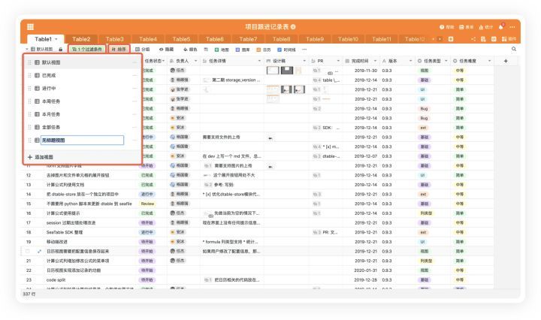Toggle the view lock icon
Screen dimensions: 541x320
[60, 50]
